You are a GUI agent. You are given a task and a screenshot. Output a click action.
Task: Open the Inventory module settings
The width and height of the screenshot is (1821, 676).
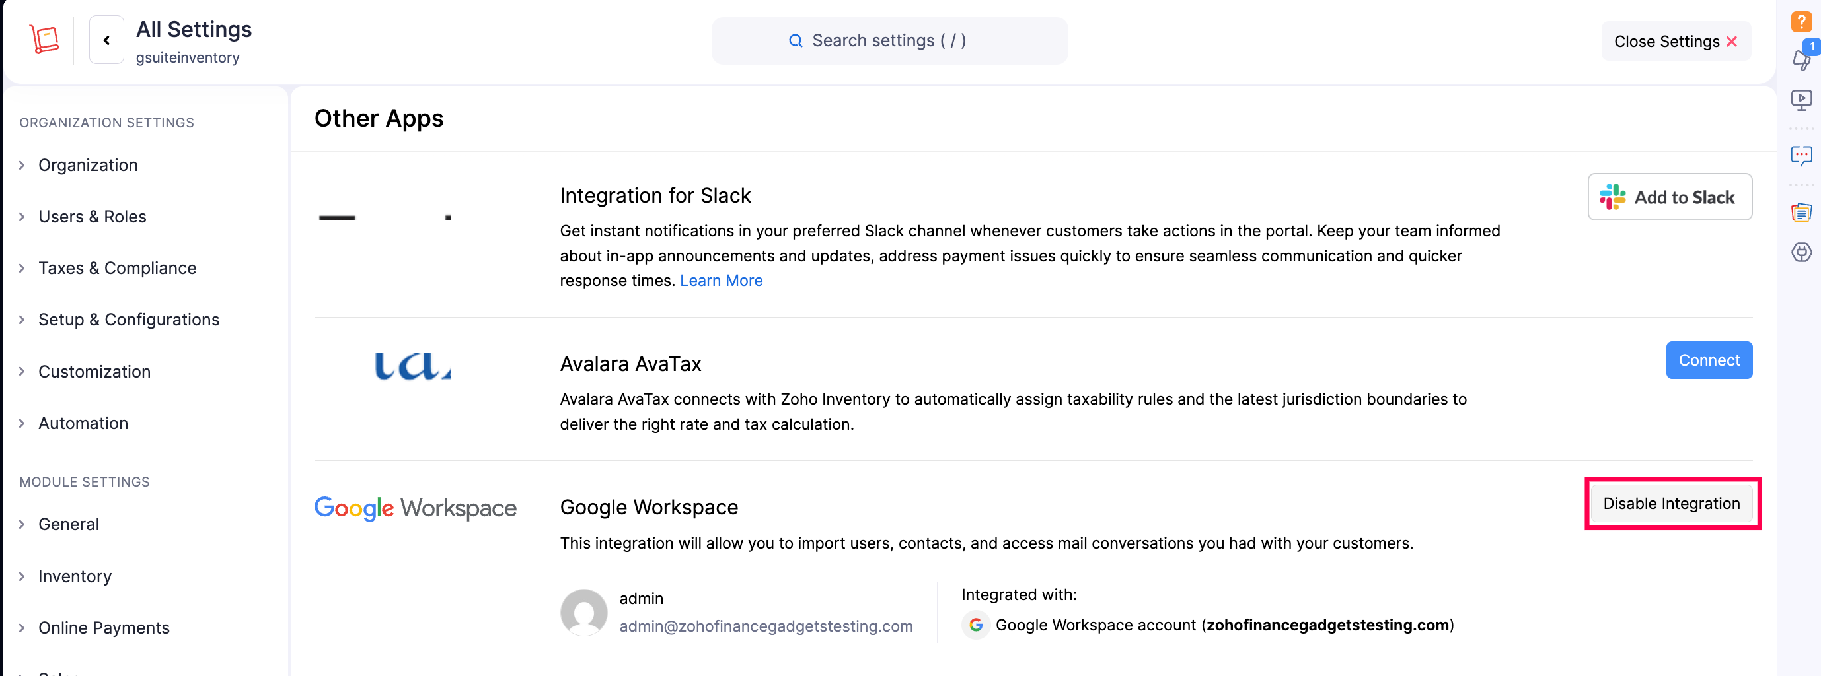[74, 576]
